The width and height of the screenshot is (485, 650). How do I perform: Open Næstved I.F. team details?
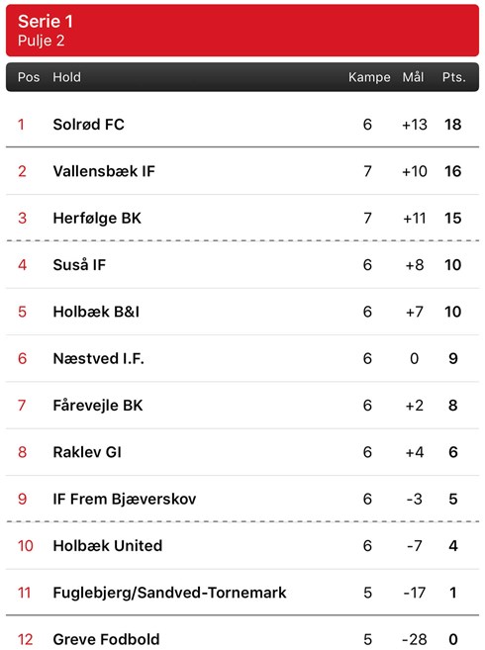242,358
